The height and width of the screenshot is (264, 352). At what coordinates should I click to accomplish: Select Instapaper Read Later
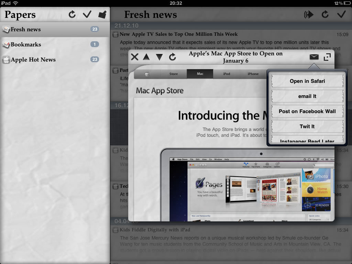point(307,140)
